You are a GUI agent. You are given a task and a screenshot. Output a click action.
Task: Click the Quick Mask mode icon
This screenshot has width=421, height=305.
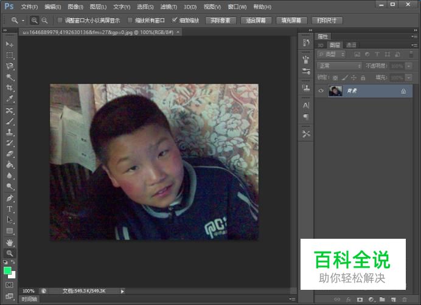click(x=9, y=284)
